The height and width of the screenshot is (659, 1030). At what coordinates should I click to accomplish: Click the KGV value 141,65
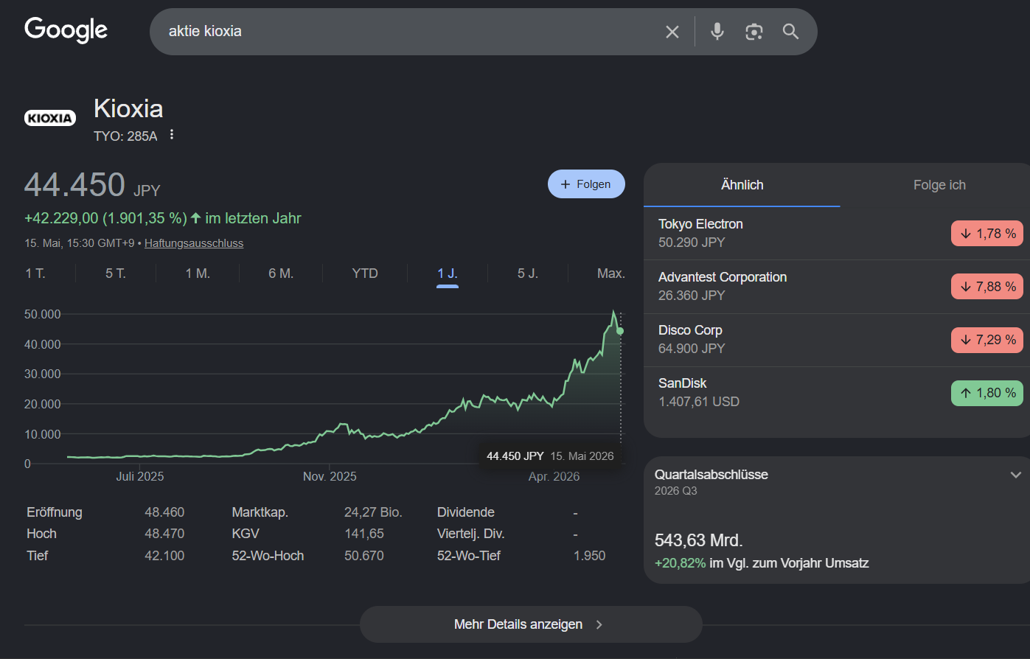[364, 534]
